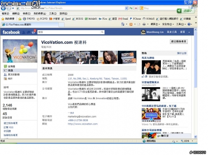Click 訂閱 RSS link in sidebar
Screen dimensions: 208x155
9,127
